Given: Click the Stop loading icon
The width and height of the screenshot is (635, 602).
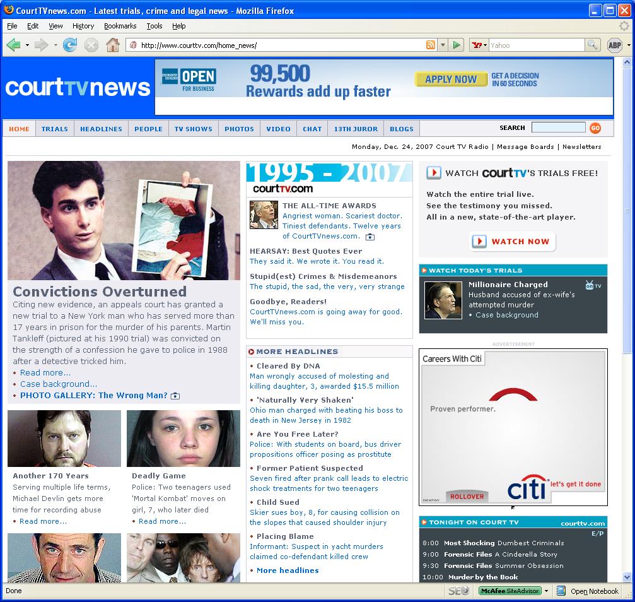Looking at the screenshot, I should click(x=91, y=45).
